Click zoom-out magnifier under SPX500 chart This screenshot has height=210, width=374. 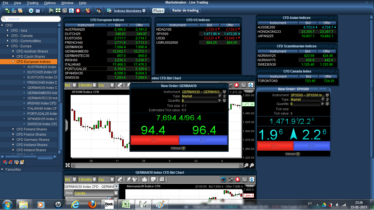[x=246, y=165]
